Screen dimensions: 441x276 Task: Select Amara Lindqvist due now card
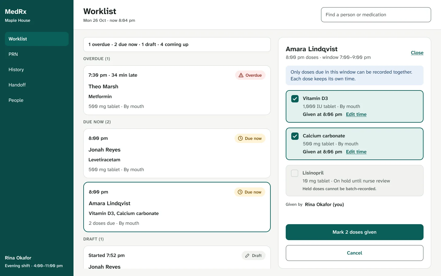tap(177, 207)
